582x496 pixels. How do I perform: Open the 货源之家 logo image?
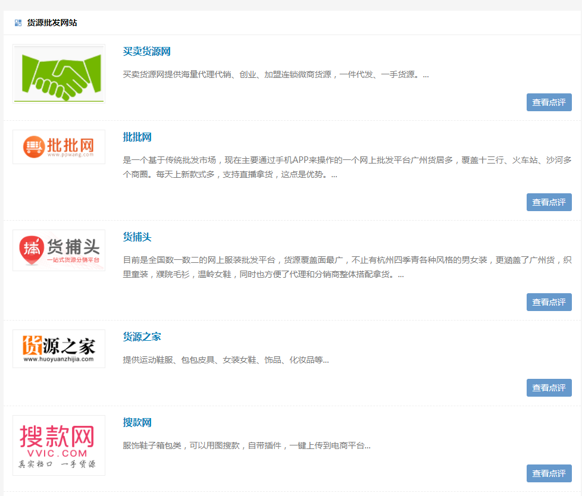point(59,349)
